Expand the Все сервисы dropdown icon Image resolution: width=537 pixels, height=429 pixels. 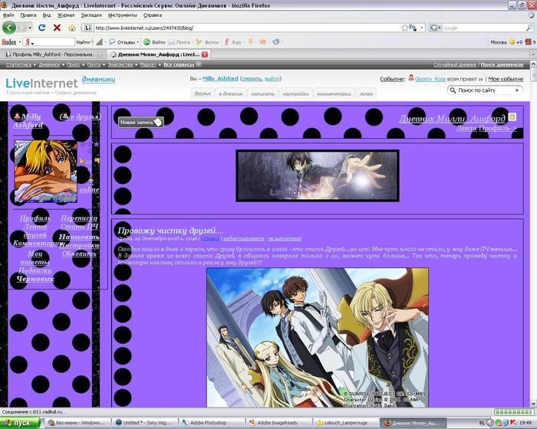[x=198, y=64]
